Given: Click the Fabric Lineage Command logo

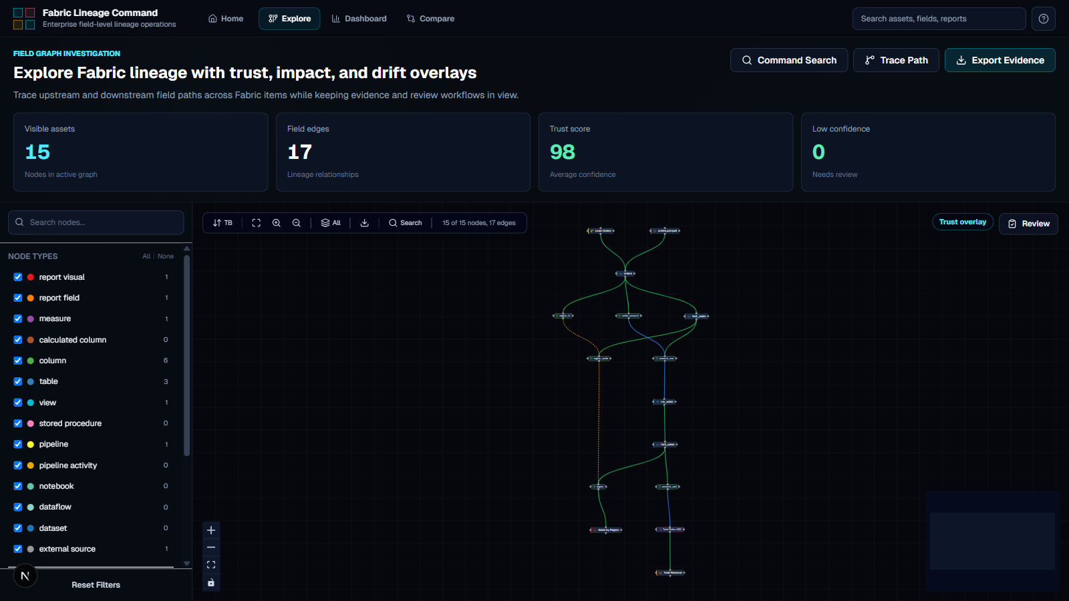Looking at the screenshot, I should point(24,19).
